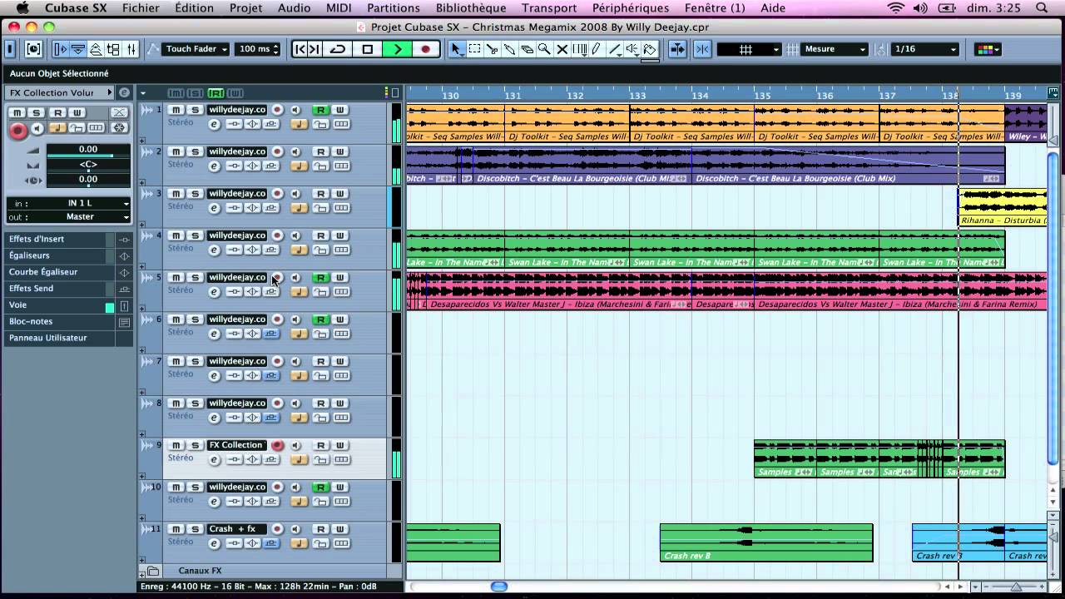Click the toolbar Record button

click(425, 49)
